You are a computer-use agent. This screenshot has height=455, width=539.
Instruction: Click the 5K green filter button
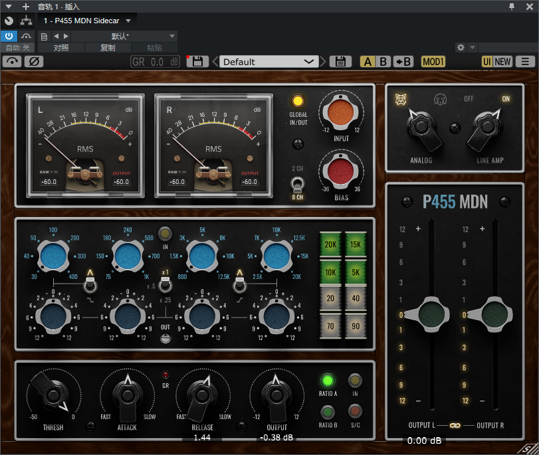click(x=356, y=272)
